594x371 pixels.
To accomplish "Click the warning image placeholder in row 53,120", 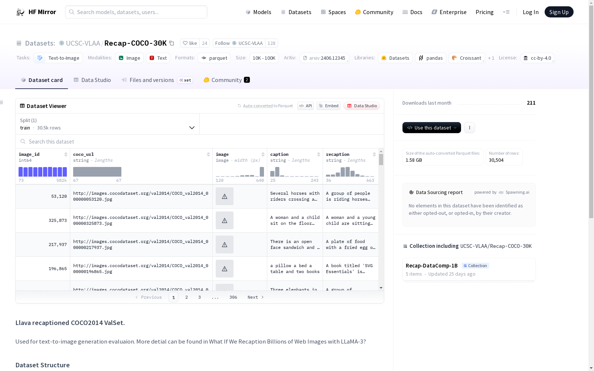I will point(225,196).
